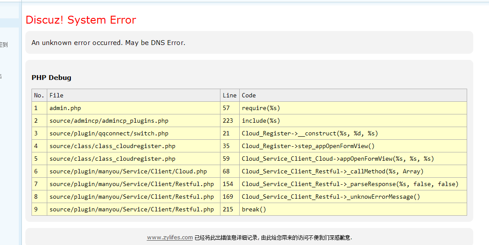Click the 'Code' column header
Viewport: 489px width, 245px height.
(353, 95)
